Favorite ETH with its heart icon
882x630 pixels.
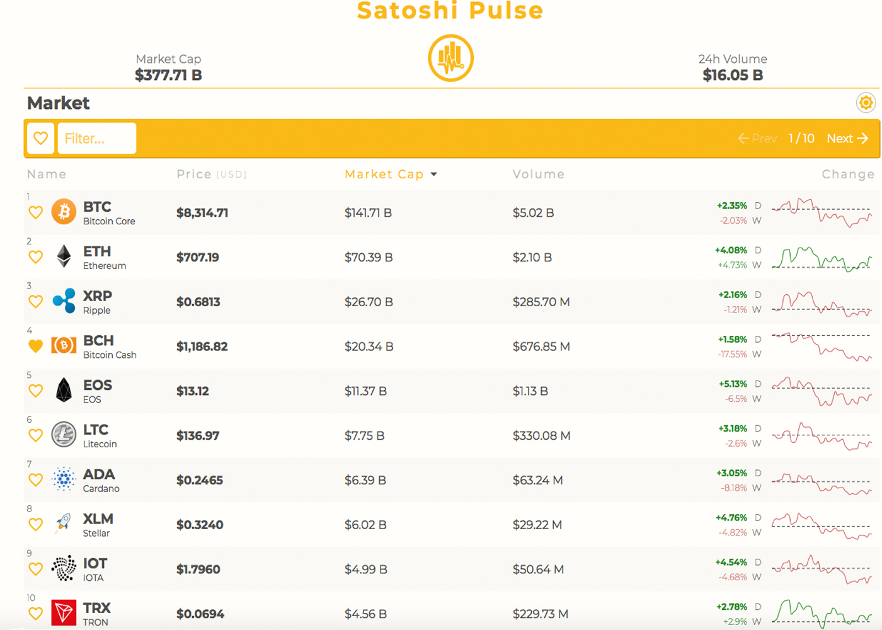(36, 257)
